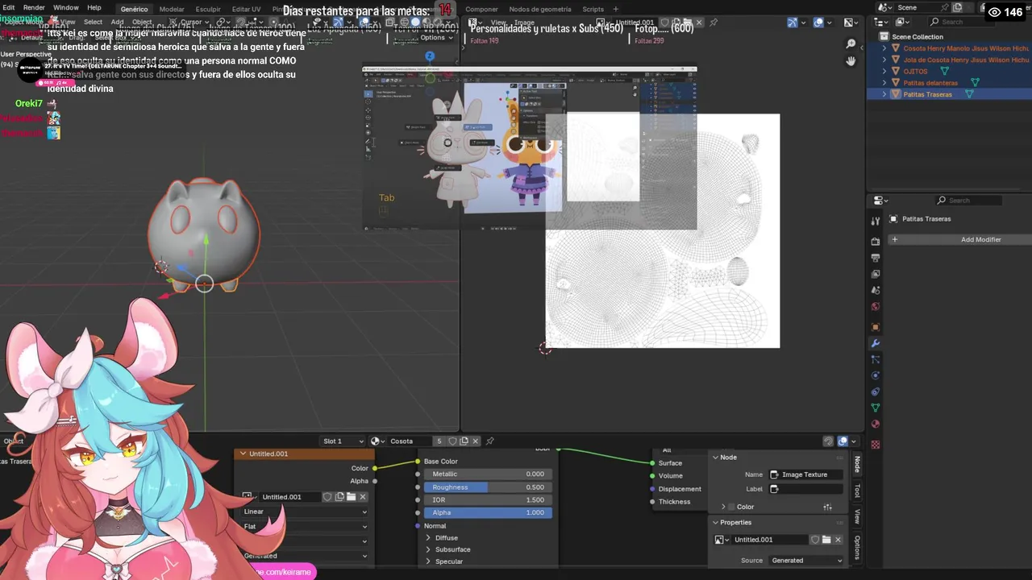Image resolution: width=1032 pixels, height=580 pixels.
Task: Expand Patitas Traseras item in outliner
Action: (884, 94)
